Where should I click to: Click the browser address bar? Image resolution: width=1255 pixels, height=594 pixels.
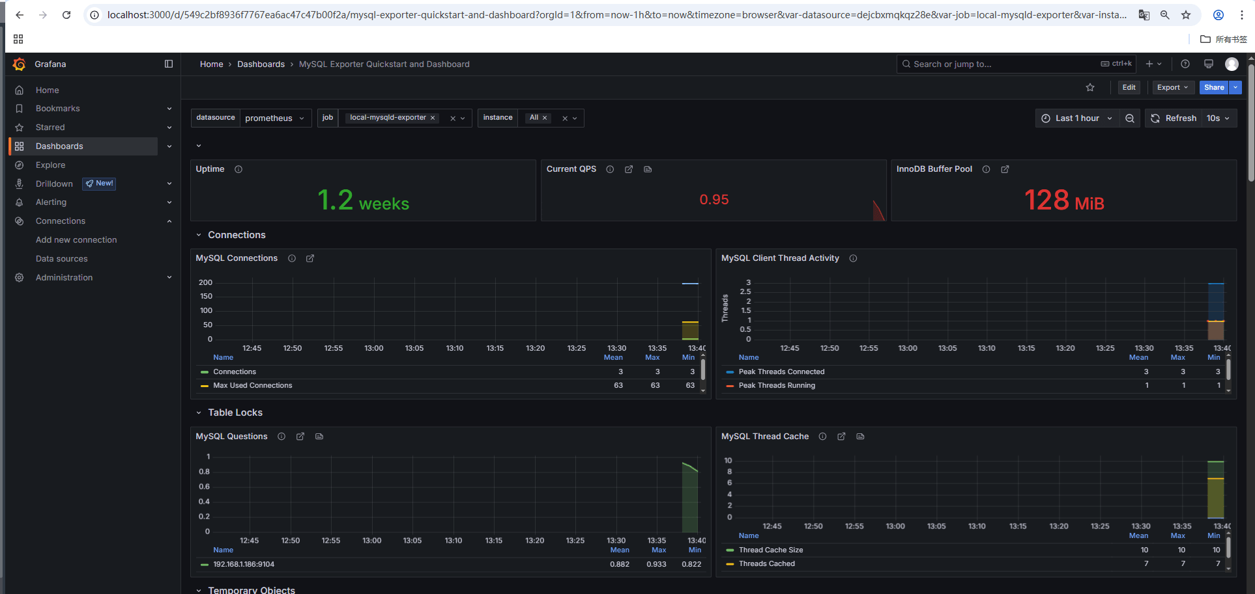(x=616, y=14)
